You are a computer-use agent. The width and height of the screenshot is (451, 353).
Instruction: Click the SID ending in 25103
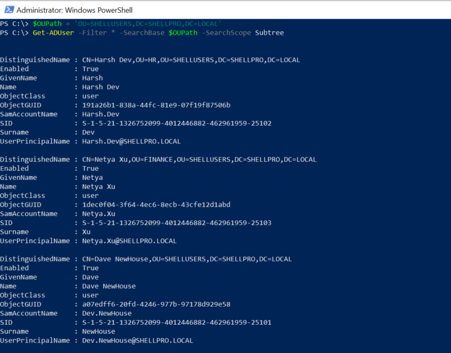[177, 223]
